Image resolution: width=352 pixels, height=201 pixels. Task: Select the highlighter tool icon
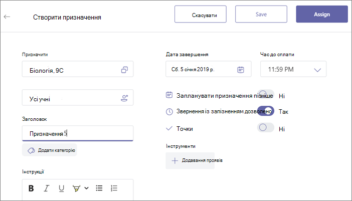76,188
